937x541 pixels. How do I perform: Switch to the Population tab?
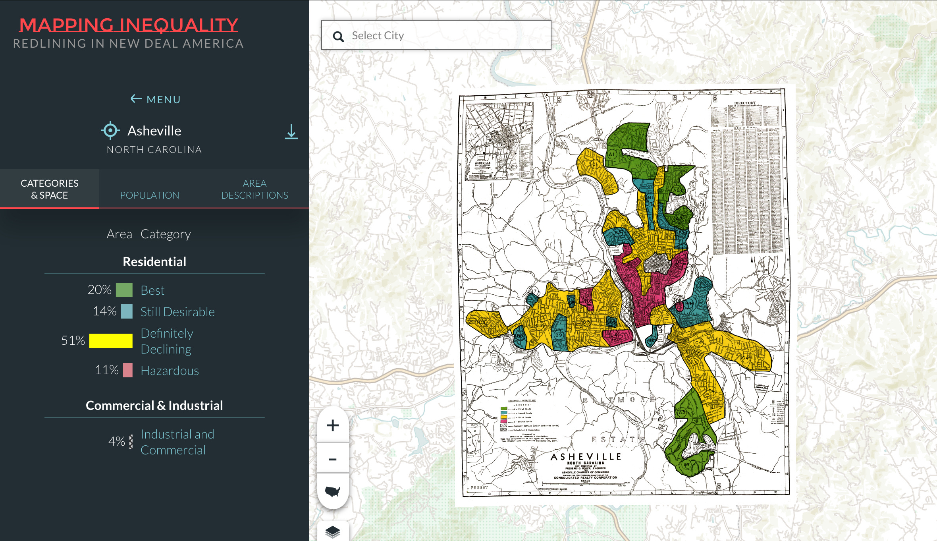click(x=150, y=195)
